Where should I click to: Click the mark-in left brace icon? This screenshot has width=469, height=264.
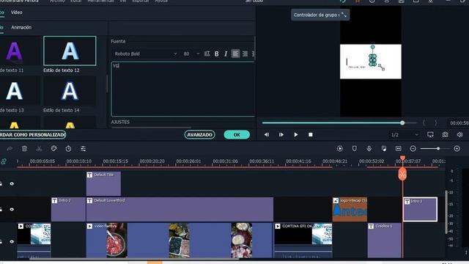click(424, 122)
